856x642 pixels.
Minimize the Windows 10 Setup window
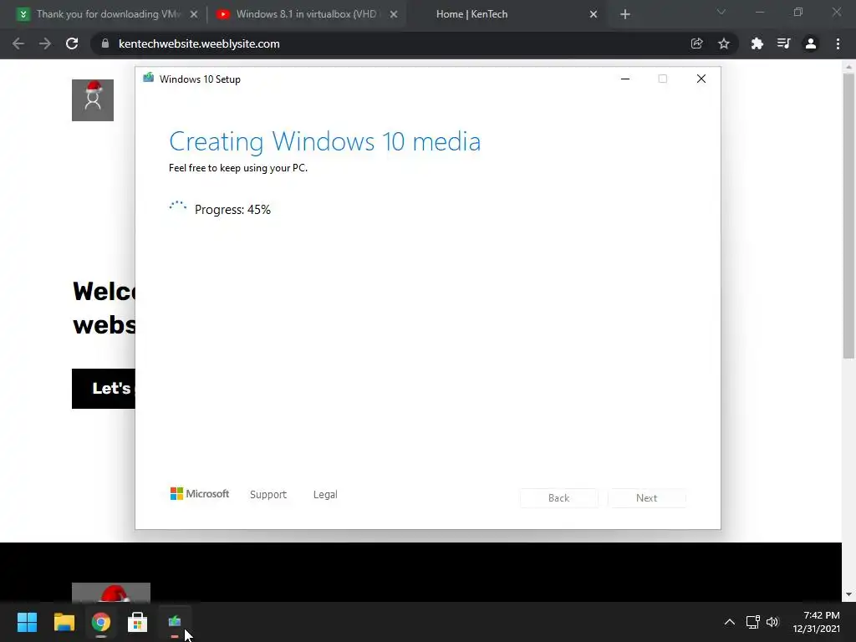pyautogui.click(x=625, y=79)
